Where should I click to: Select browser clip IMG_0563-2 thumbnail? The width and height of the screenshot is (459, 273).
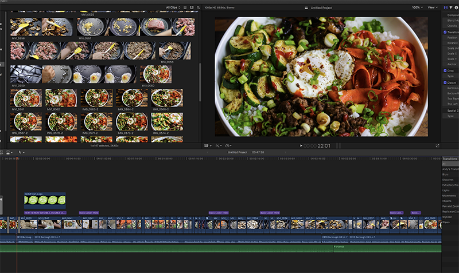(x=96, y=98)
